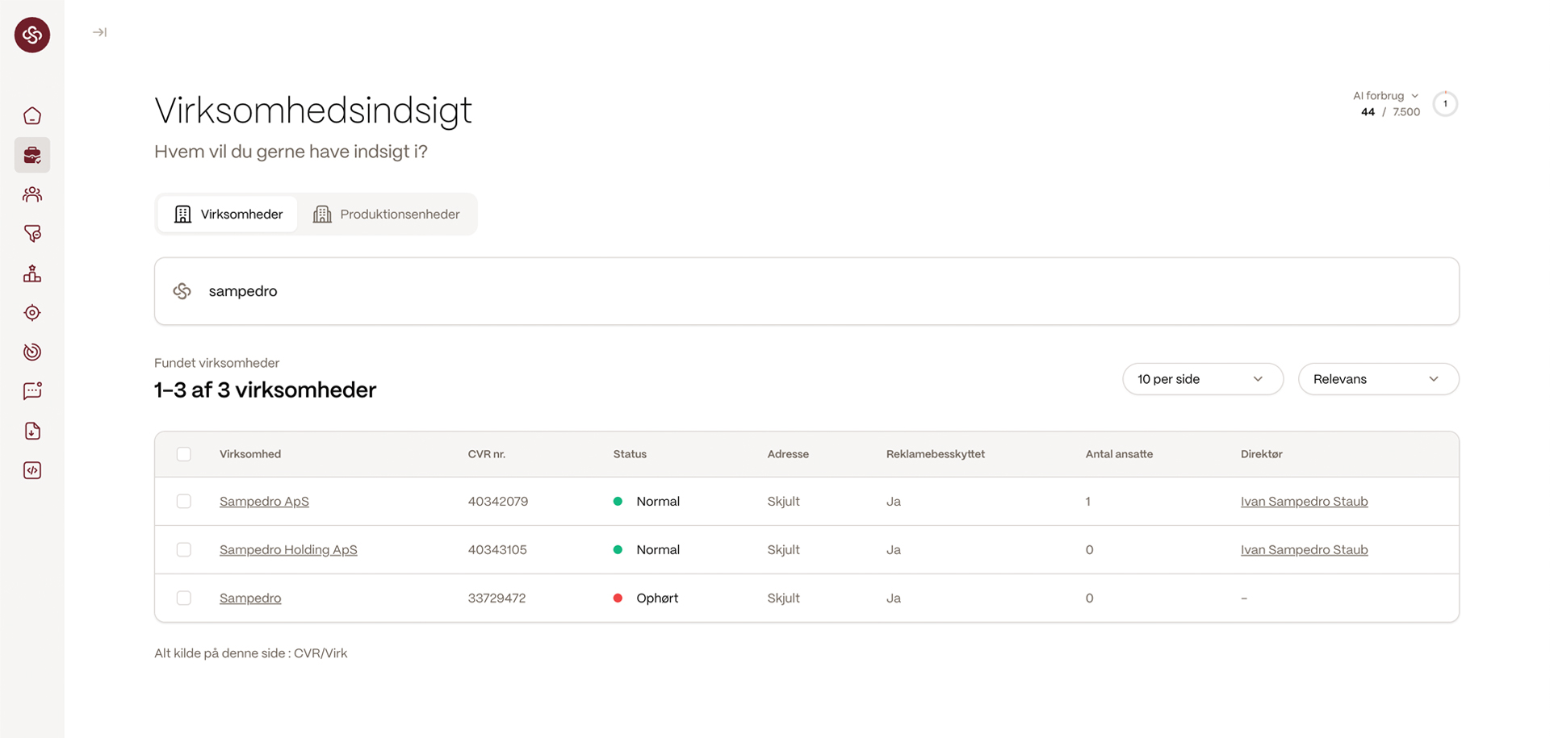The height and width of the screenshot is (738, 1550).
Task: Open the 10 per side dropdown
Action: (x=1202, y=379)
